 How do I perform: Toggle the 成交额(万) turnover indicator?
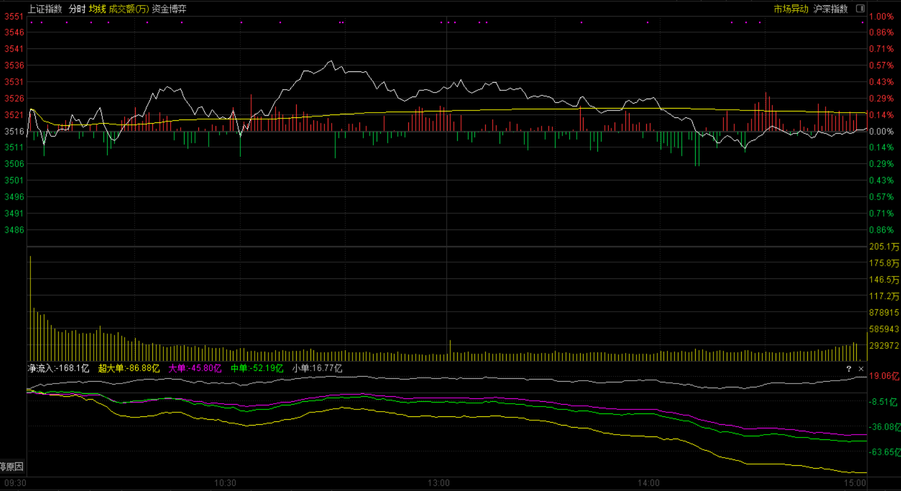129,9
